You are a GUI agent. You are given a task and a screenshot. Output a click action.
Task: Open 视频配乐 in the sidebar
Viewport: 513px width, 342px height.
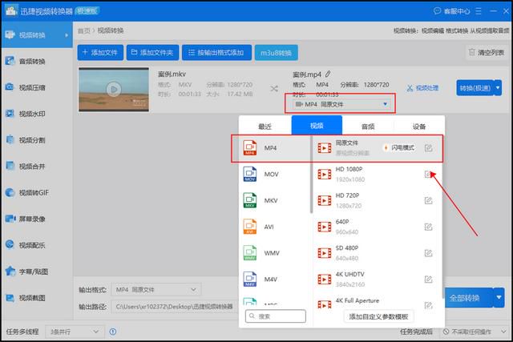coord(37,245)
